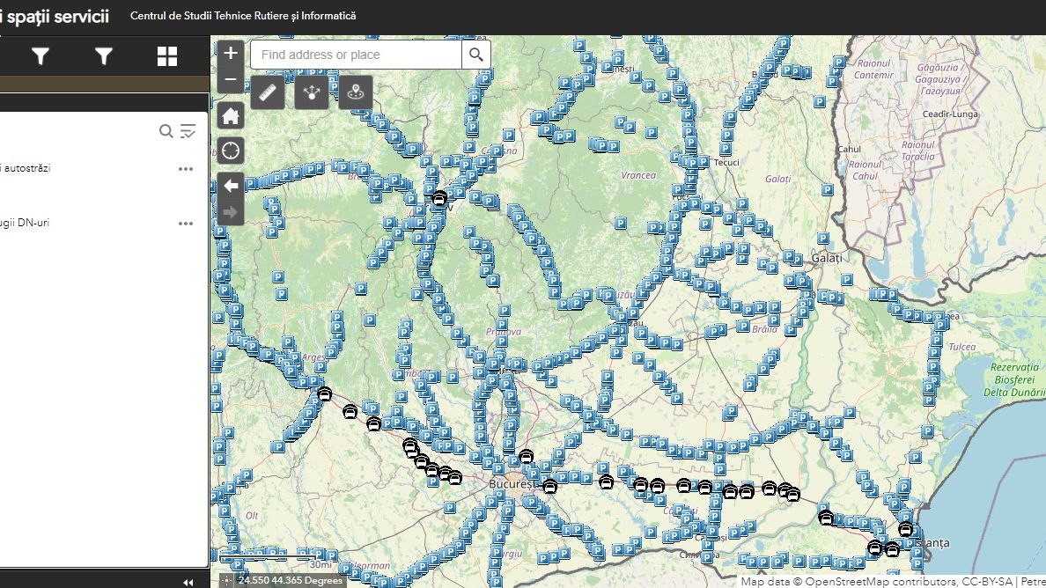Click the service marker near Pitești junction
This screenshot has height=588, width=1046.
[x=324, y=393]
